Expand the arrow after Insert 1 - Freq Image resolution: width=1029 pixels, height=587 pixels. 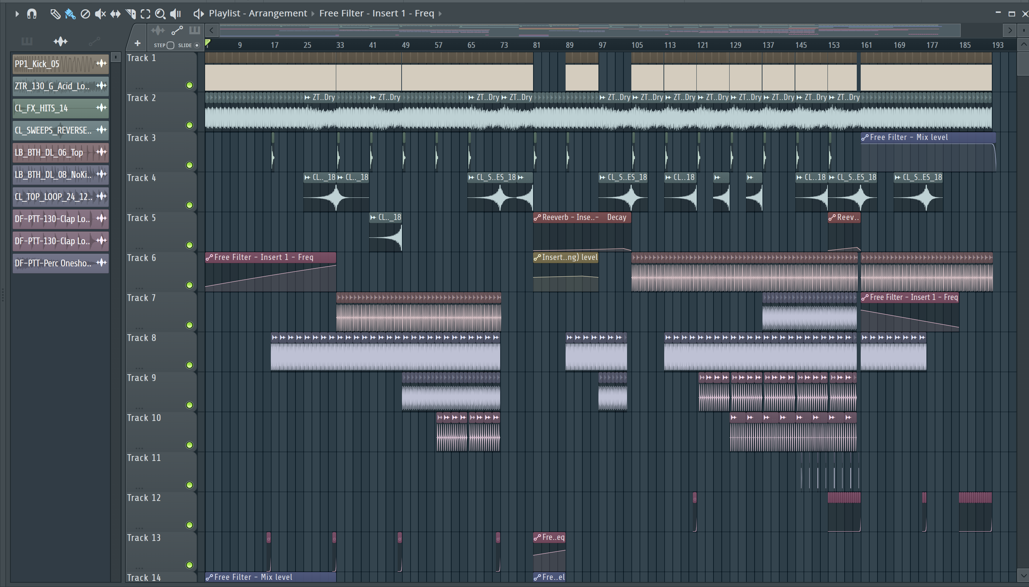pyautogui.click(x=440, y=14)
